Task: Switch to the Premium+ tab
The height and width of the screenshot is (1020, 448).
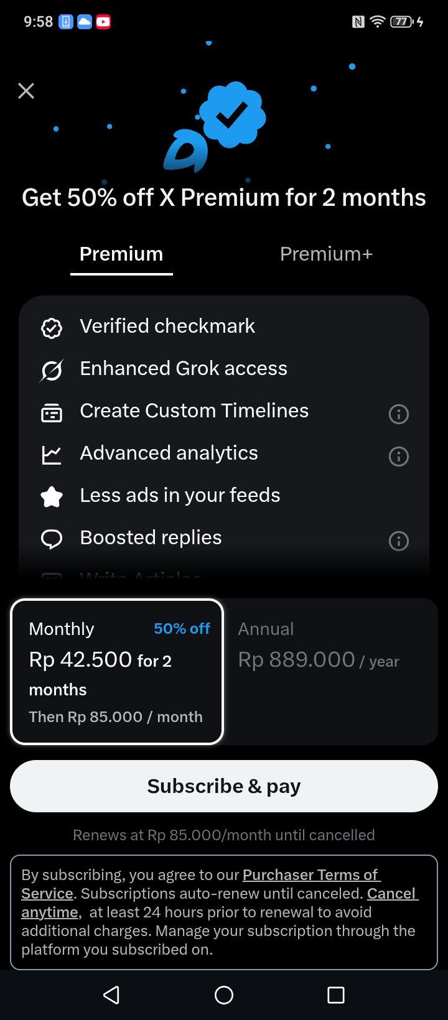Action: click(326, 254)
